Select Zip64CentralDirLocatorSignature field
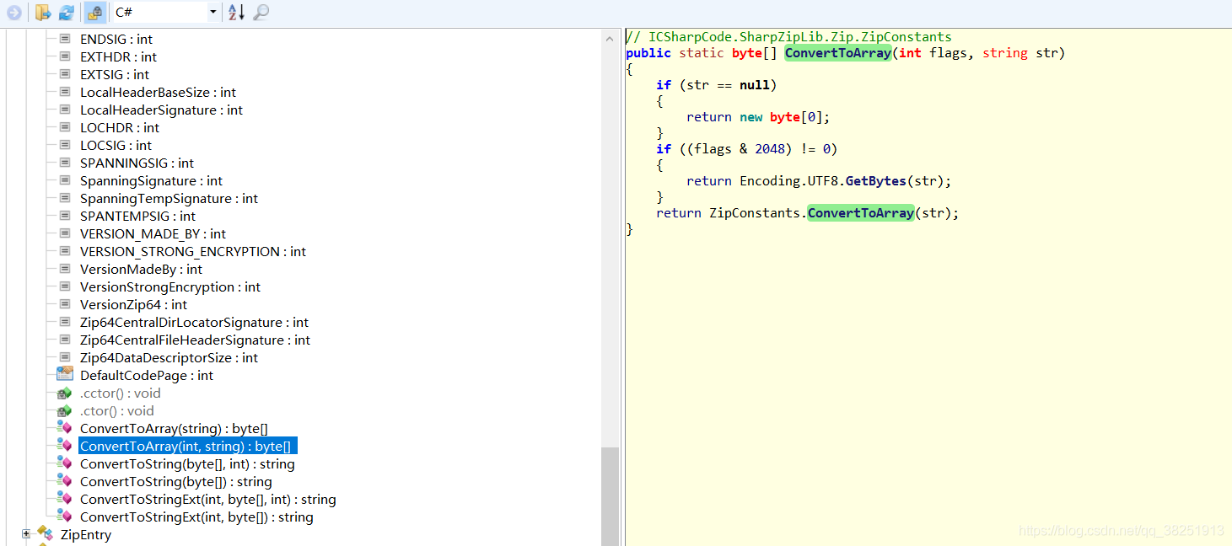1232x546 pixels. pyautogui.click(x=194, y=322)
